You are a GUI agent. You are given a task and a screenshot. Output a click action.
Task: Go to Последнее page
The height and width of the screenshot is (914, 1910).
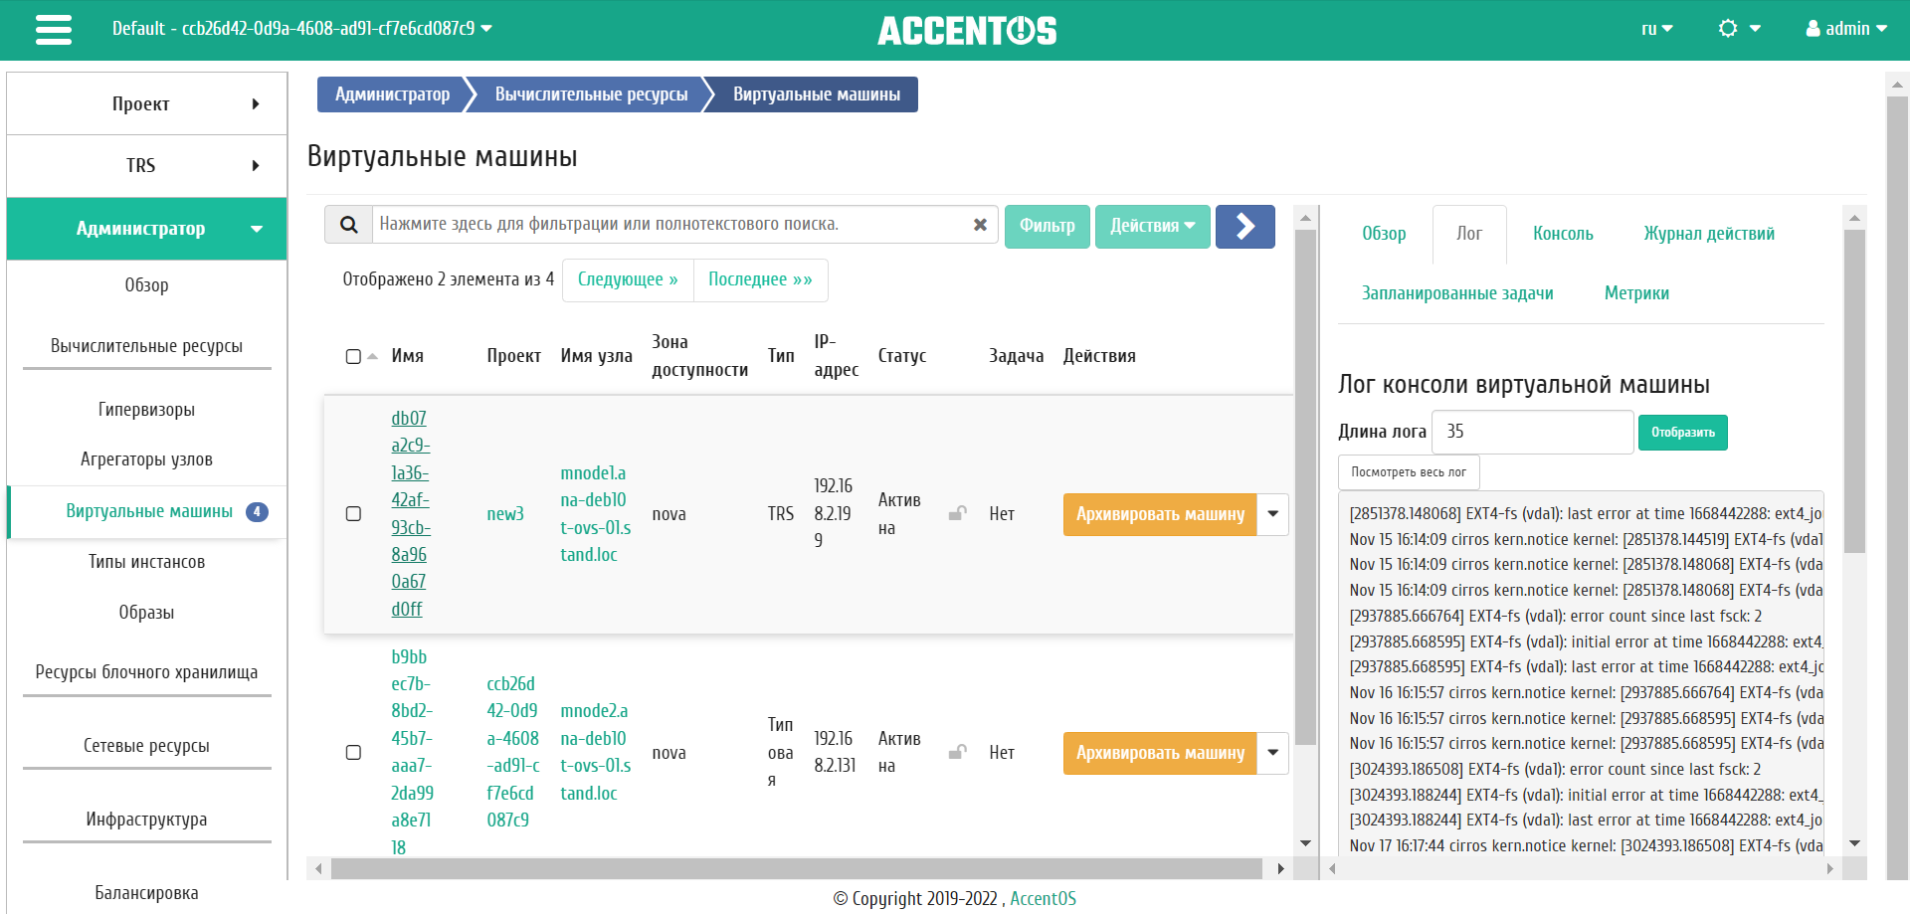[x=760, y=279]
